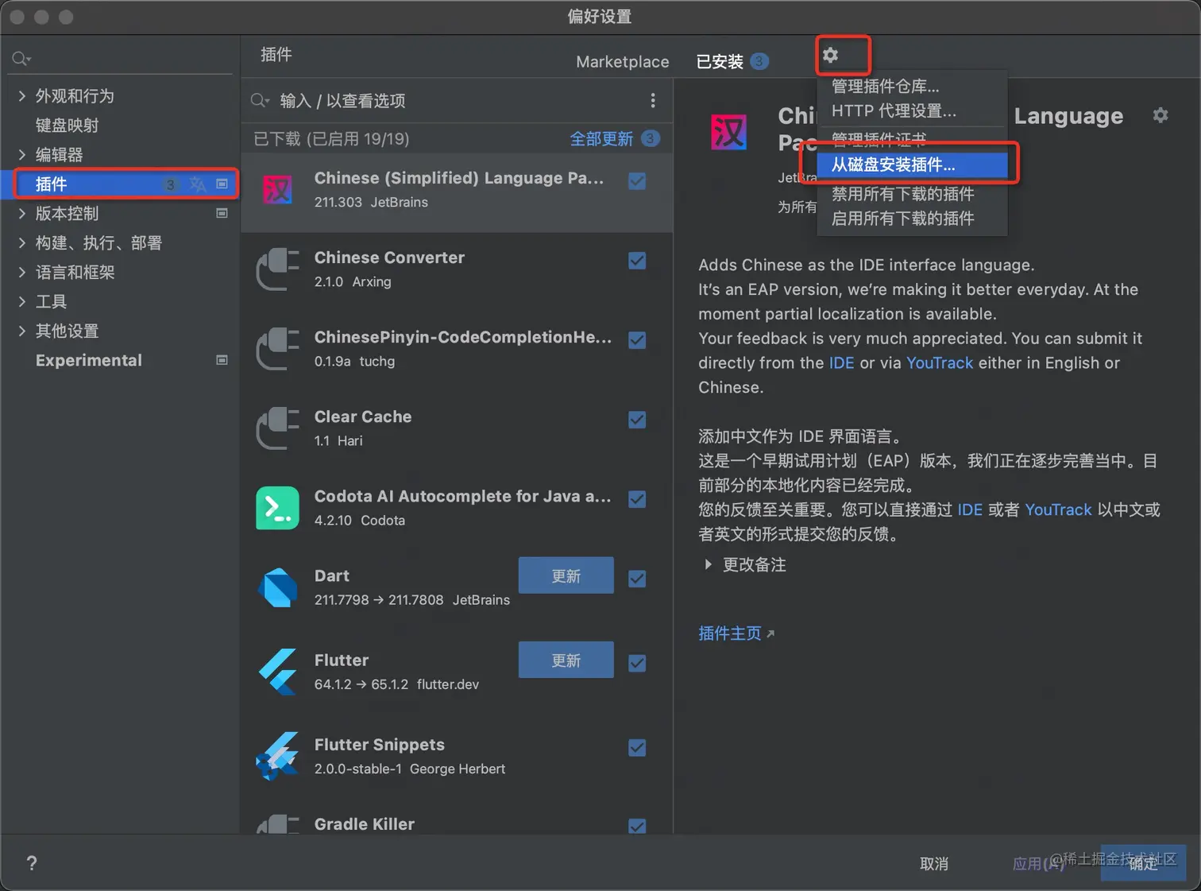This screenshot has width=1201, height=891.
Task: Open the plugin list options menu (three dots)
Action: (653, 100)
